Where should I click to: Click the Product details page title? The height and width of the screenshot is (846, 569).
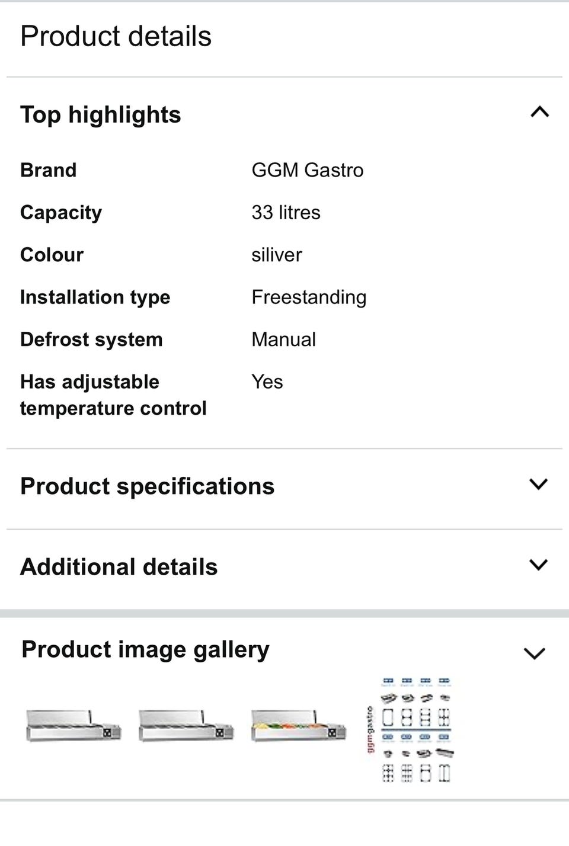click(116, 36)
